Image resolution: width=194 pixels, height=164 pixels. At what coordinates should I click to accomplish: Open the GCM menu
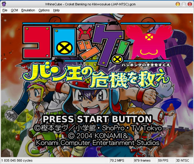tap(14, 10)
